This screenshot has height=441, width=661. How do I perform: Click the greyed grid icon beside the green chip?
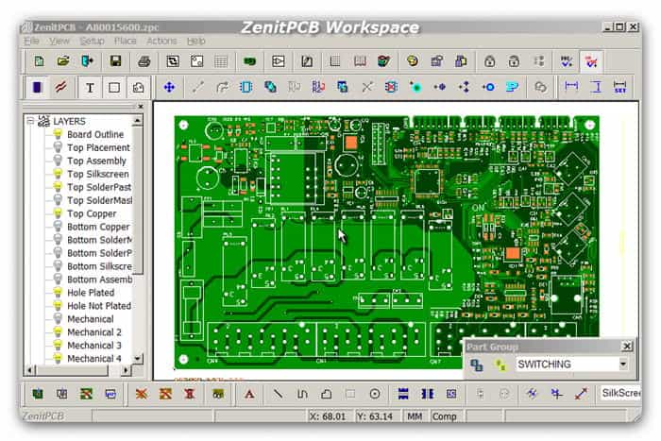[220, 62]
